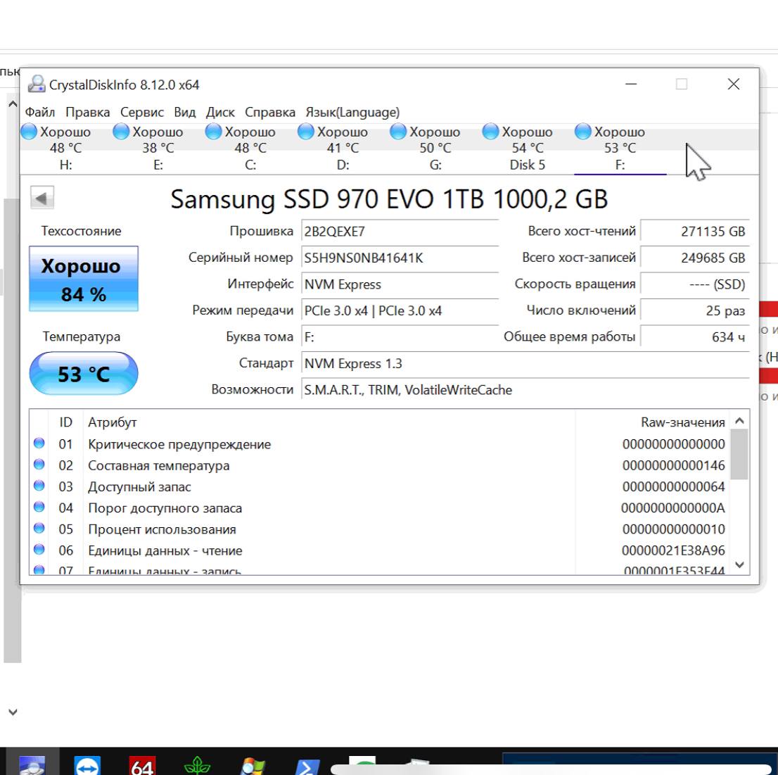Select row Критическое предупреждение
The height and width of the screenshot is (775, 778).
380,444
